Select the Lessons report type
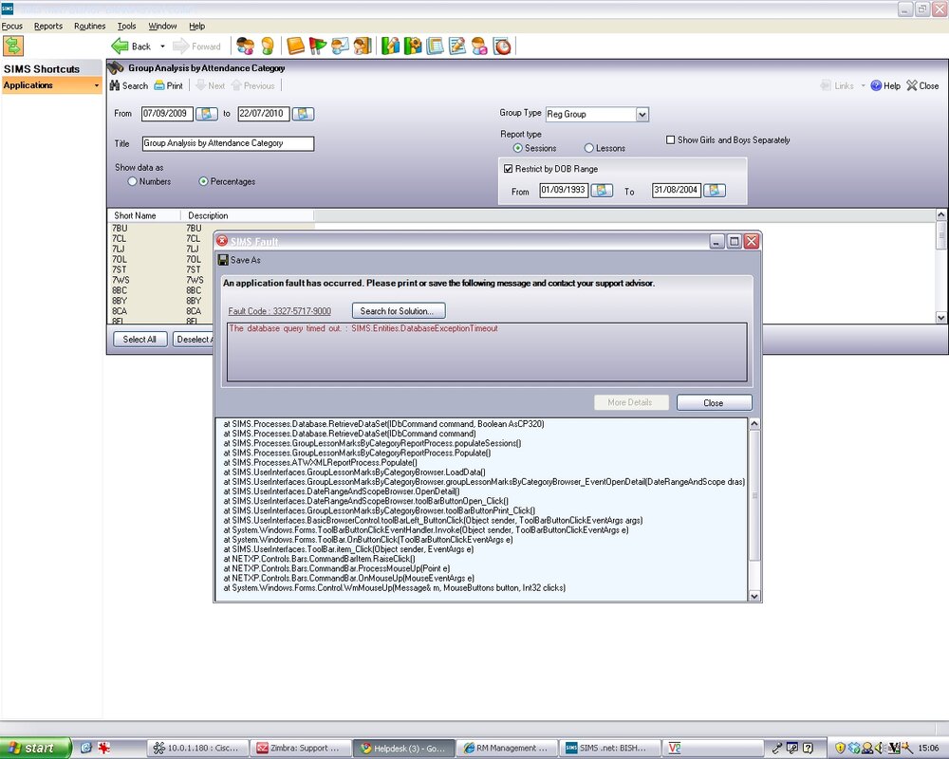The width and height of the screenshot is (949, 759). [x=589, y=148]
